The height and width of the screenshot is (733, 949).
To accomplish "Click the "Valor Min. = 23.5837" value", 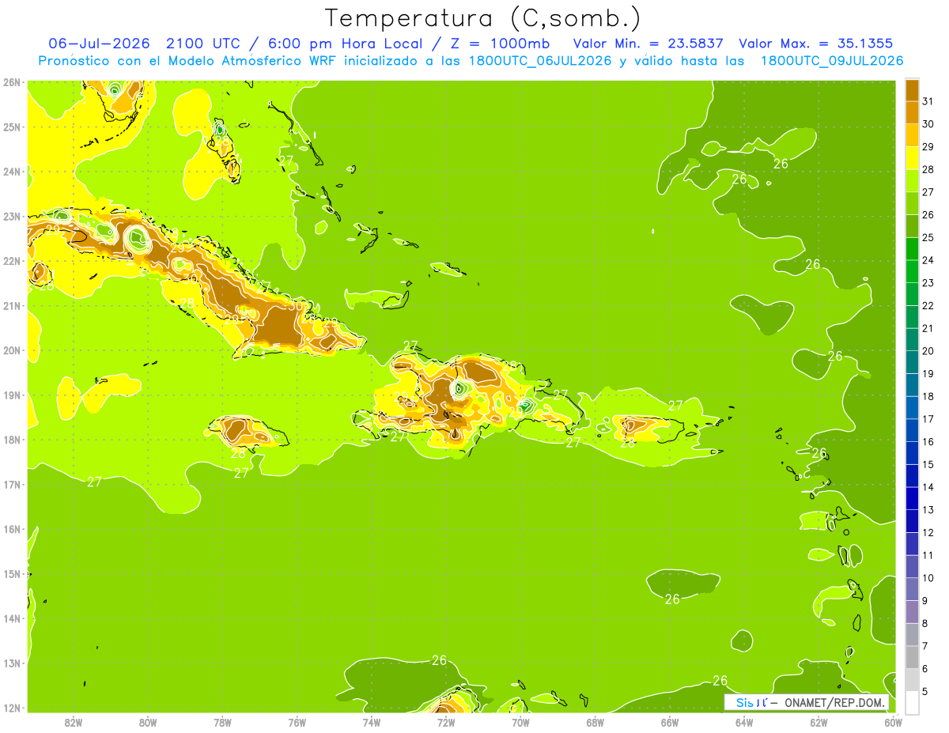I will 649,43.
